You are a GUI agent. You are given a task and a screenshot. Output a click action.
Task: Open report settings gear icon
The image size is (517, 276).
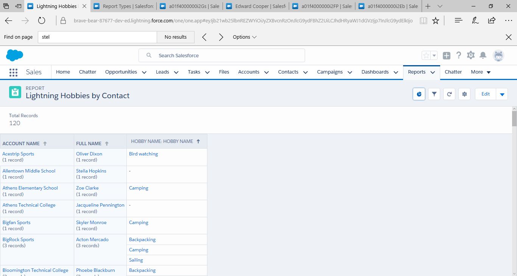[x=464, y=94]
